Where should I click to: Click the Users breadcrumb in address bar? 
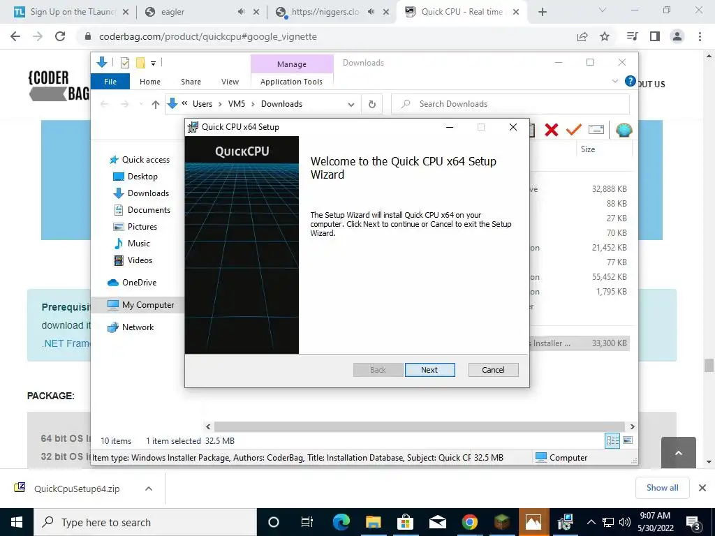(x=202, y=104)
